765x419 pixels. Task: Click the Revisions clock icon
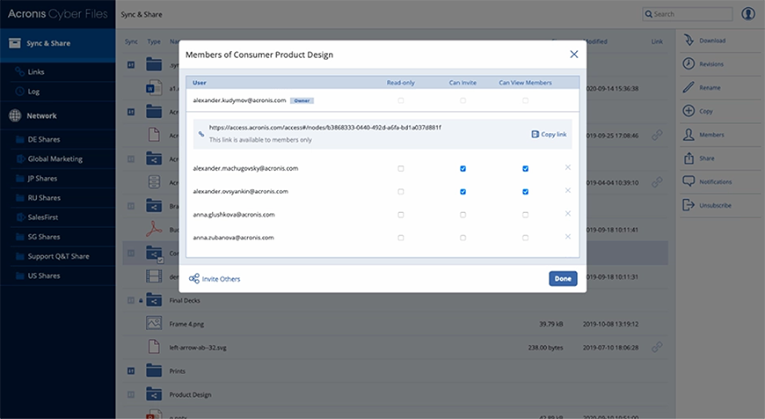coord(688,63)
